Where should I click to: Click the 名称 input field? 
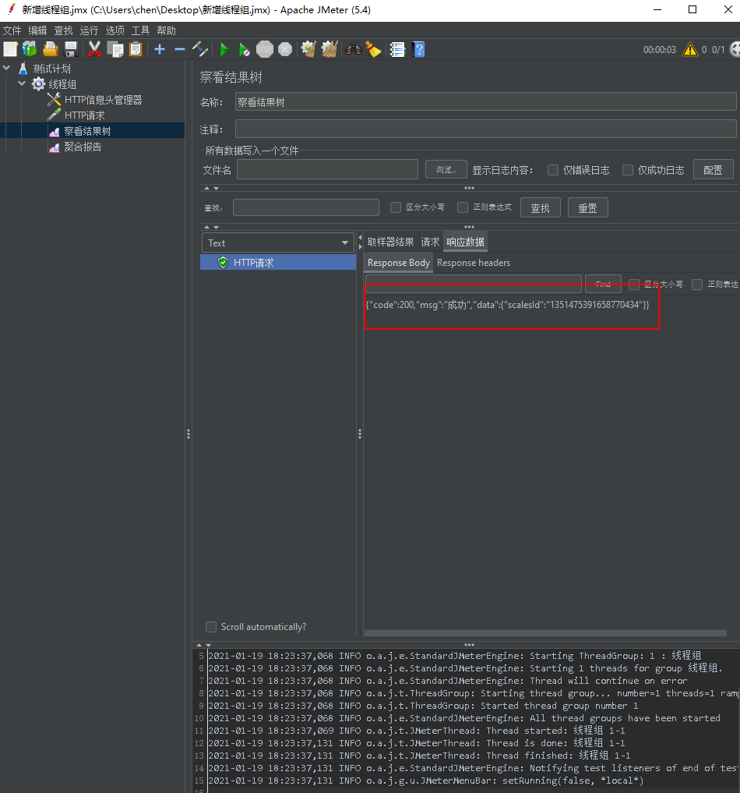[485, 101]
